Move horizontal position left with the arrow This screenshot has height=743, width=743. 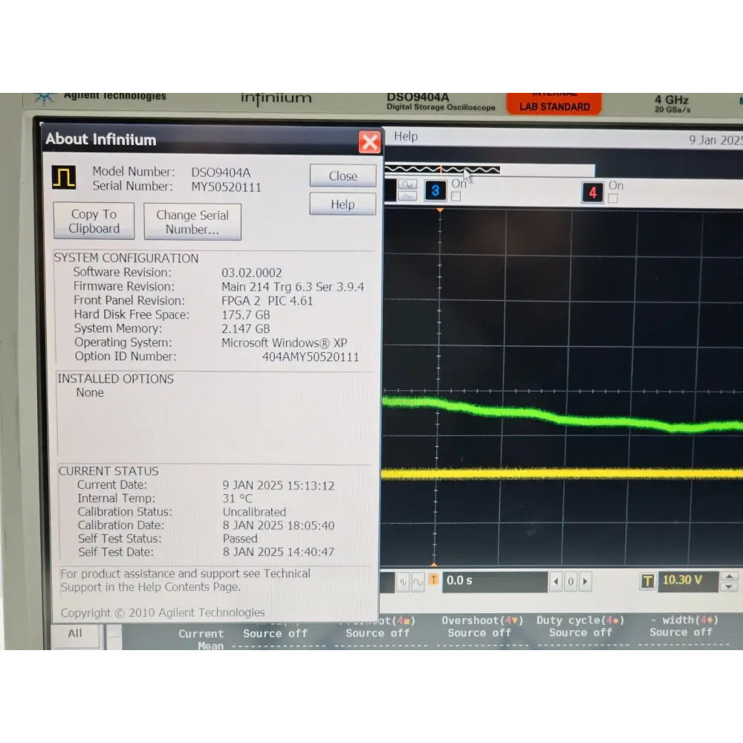556,582
